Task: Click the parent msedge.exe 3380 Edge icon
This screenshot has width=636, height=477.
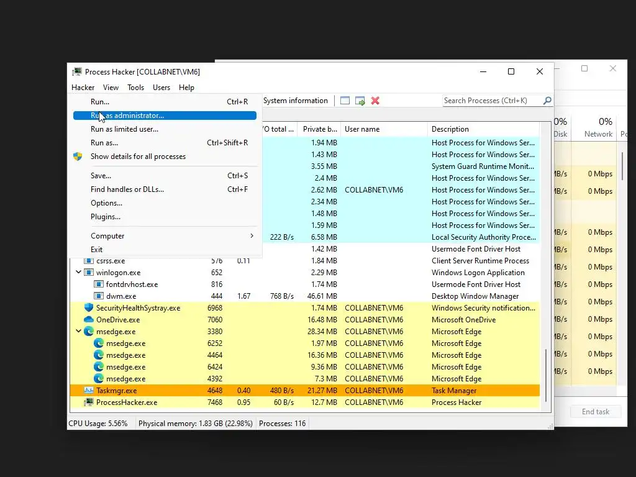Action: click(x=88, y=332)
